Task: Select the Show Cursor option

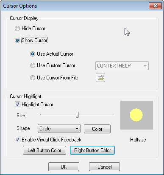Action: (17, 40)
